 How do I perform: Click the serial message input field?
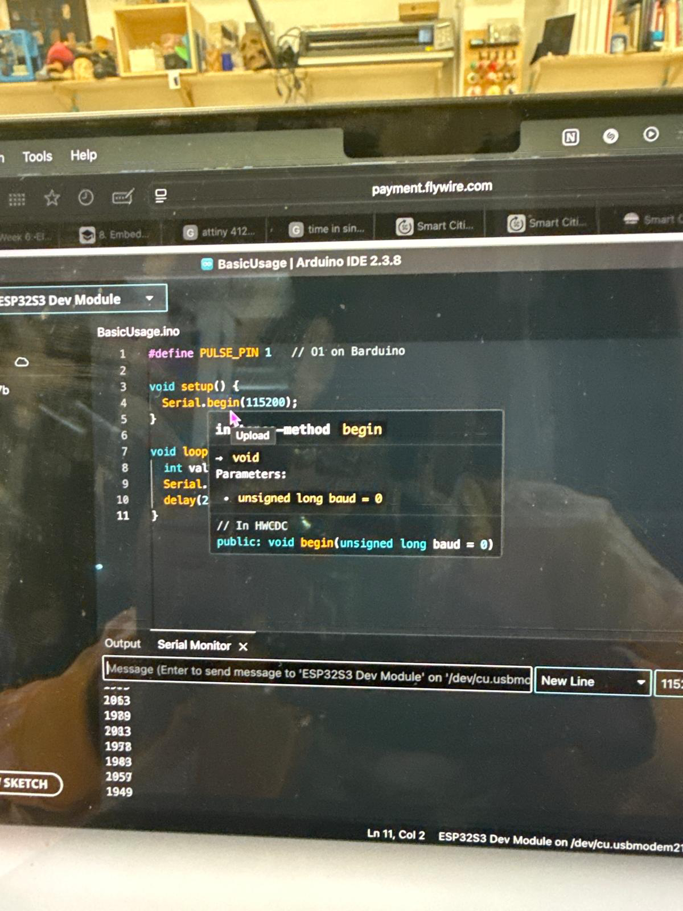318,674
